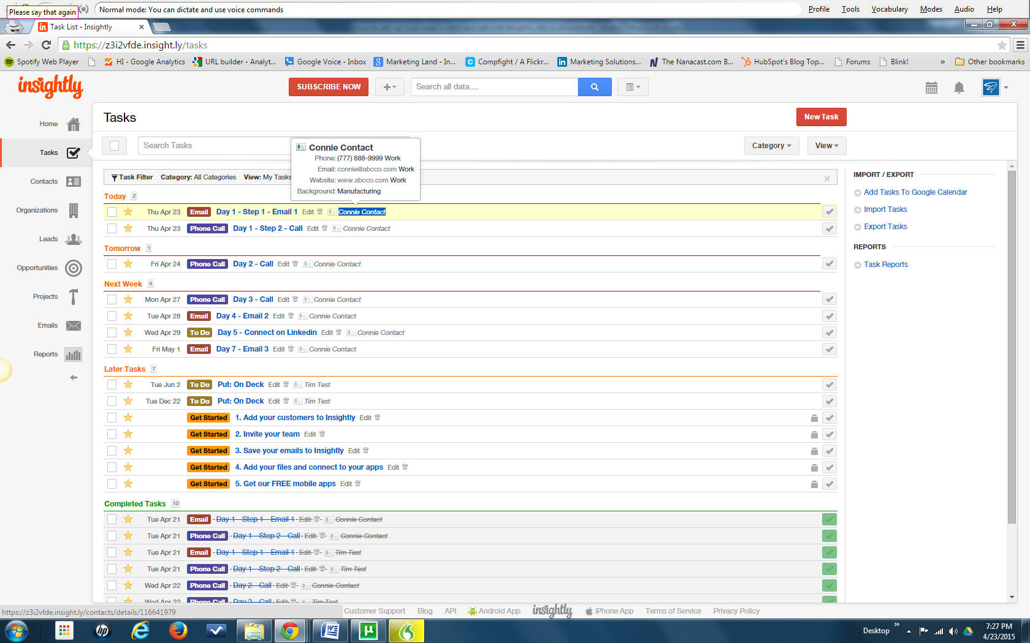Open Firefox from the Windows taskbar
Screen dimensions: 1030x643
(x=178, y=630)
